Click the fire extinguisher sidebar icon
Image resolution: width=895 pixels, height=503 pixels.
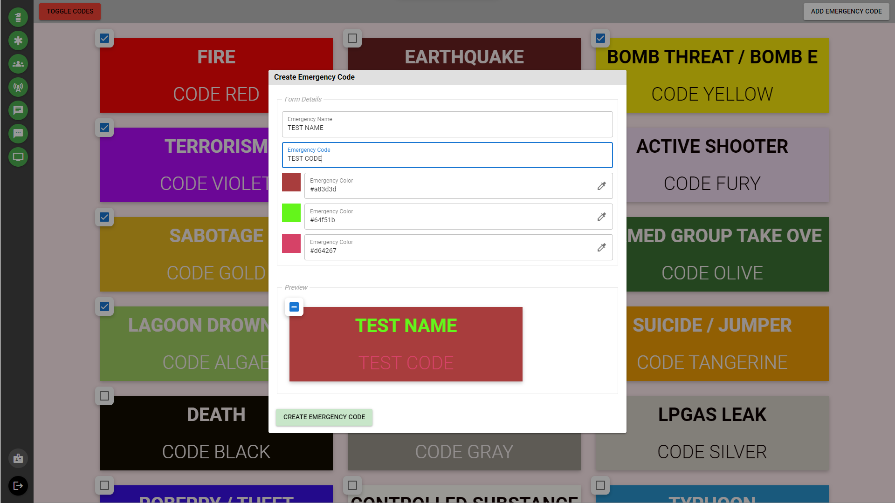click(18, 17)
